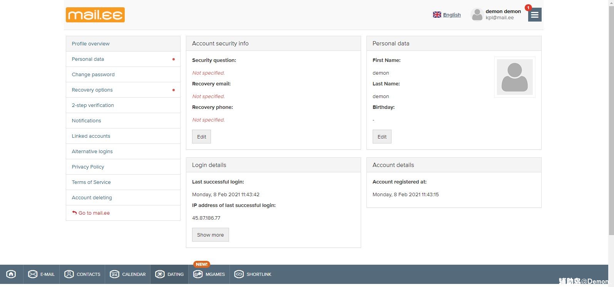
Task: Open E-MAIL from the bottom bar
Action: (x=41, y=274)
